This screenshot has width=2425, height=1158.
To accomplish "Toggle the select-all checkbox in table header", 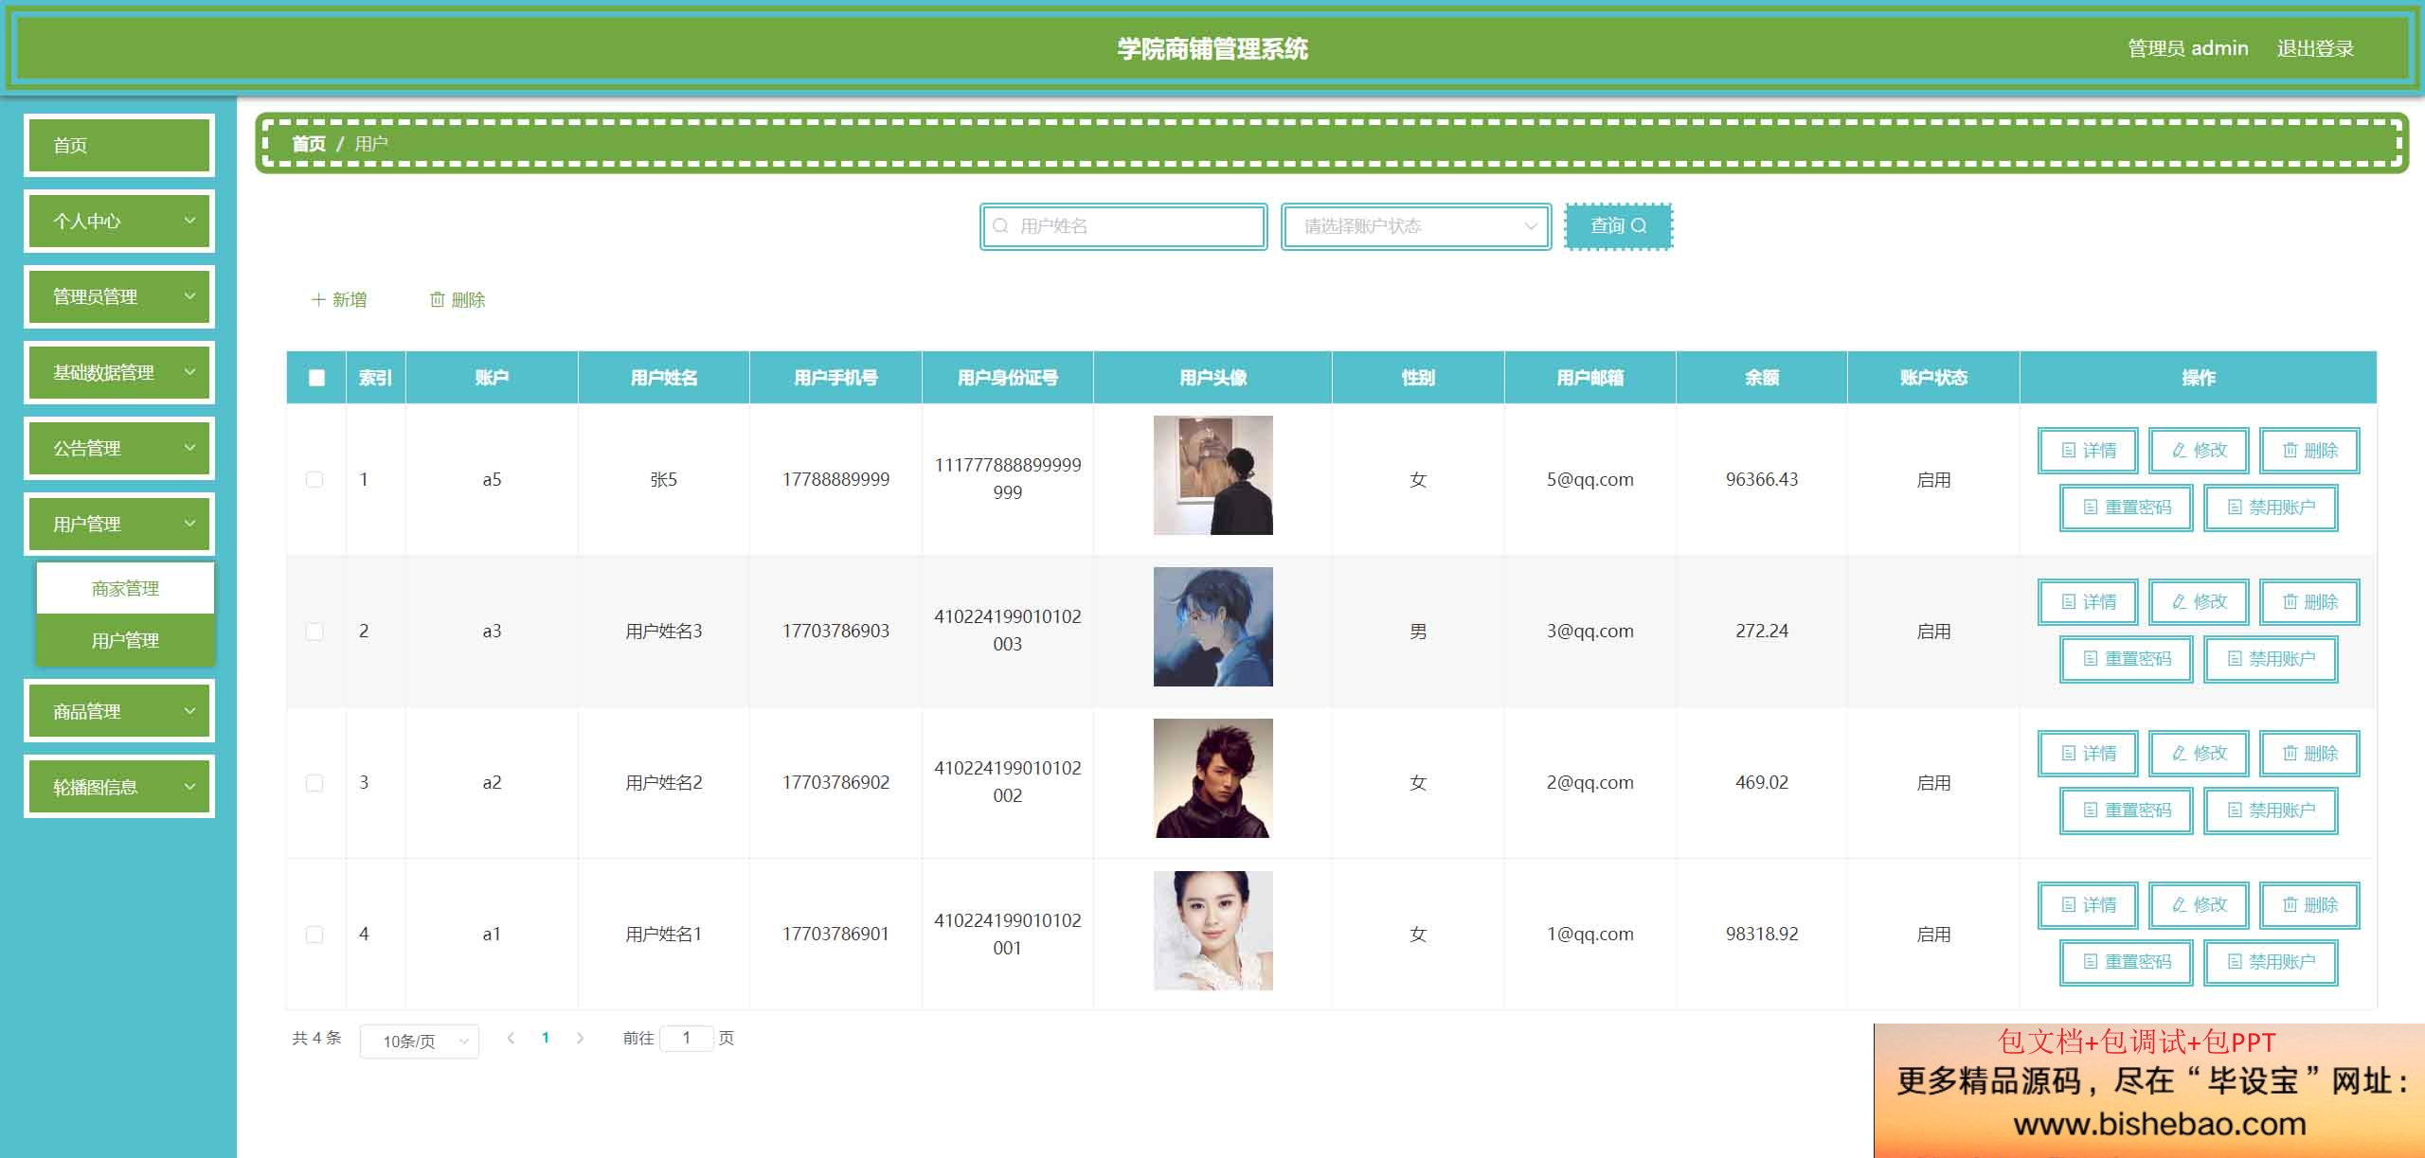I will (316, 378).
